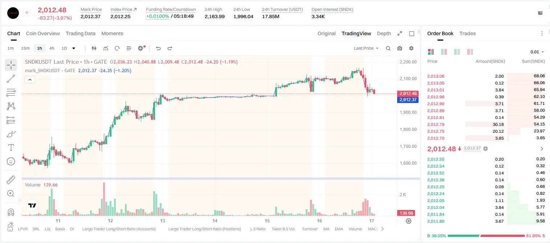Open the emoji sticker tool

coord(11,161)
